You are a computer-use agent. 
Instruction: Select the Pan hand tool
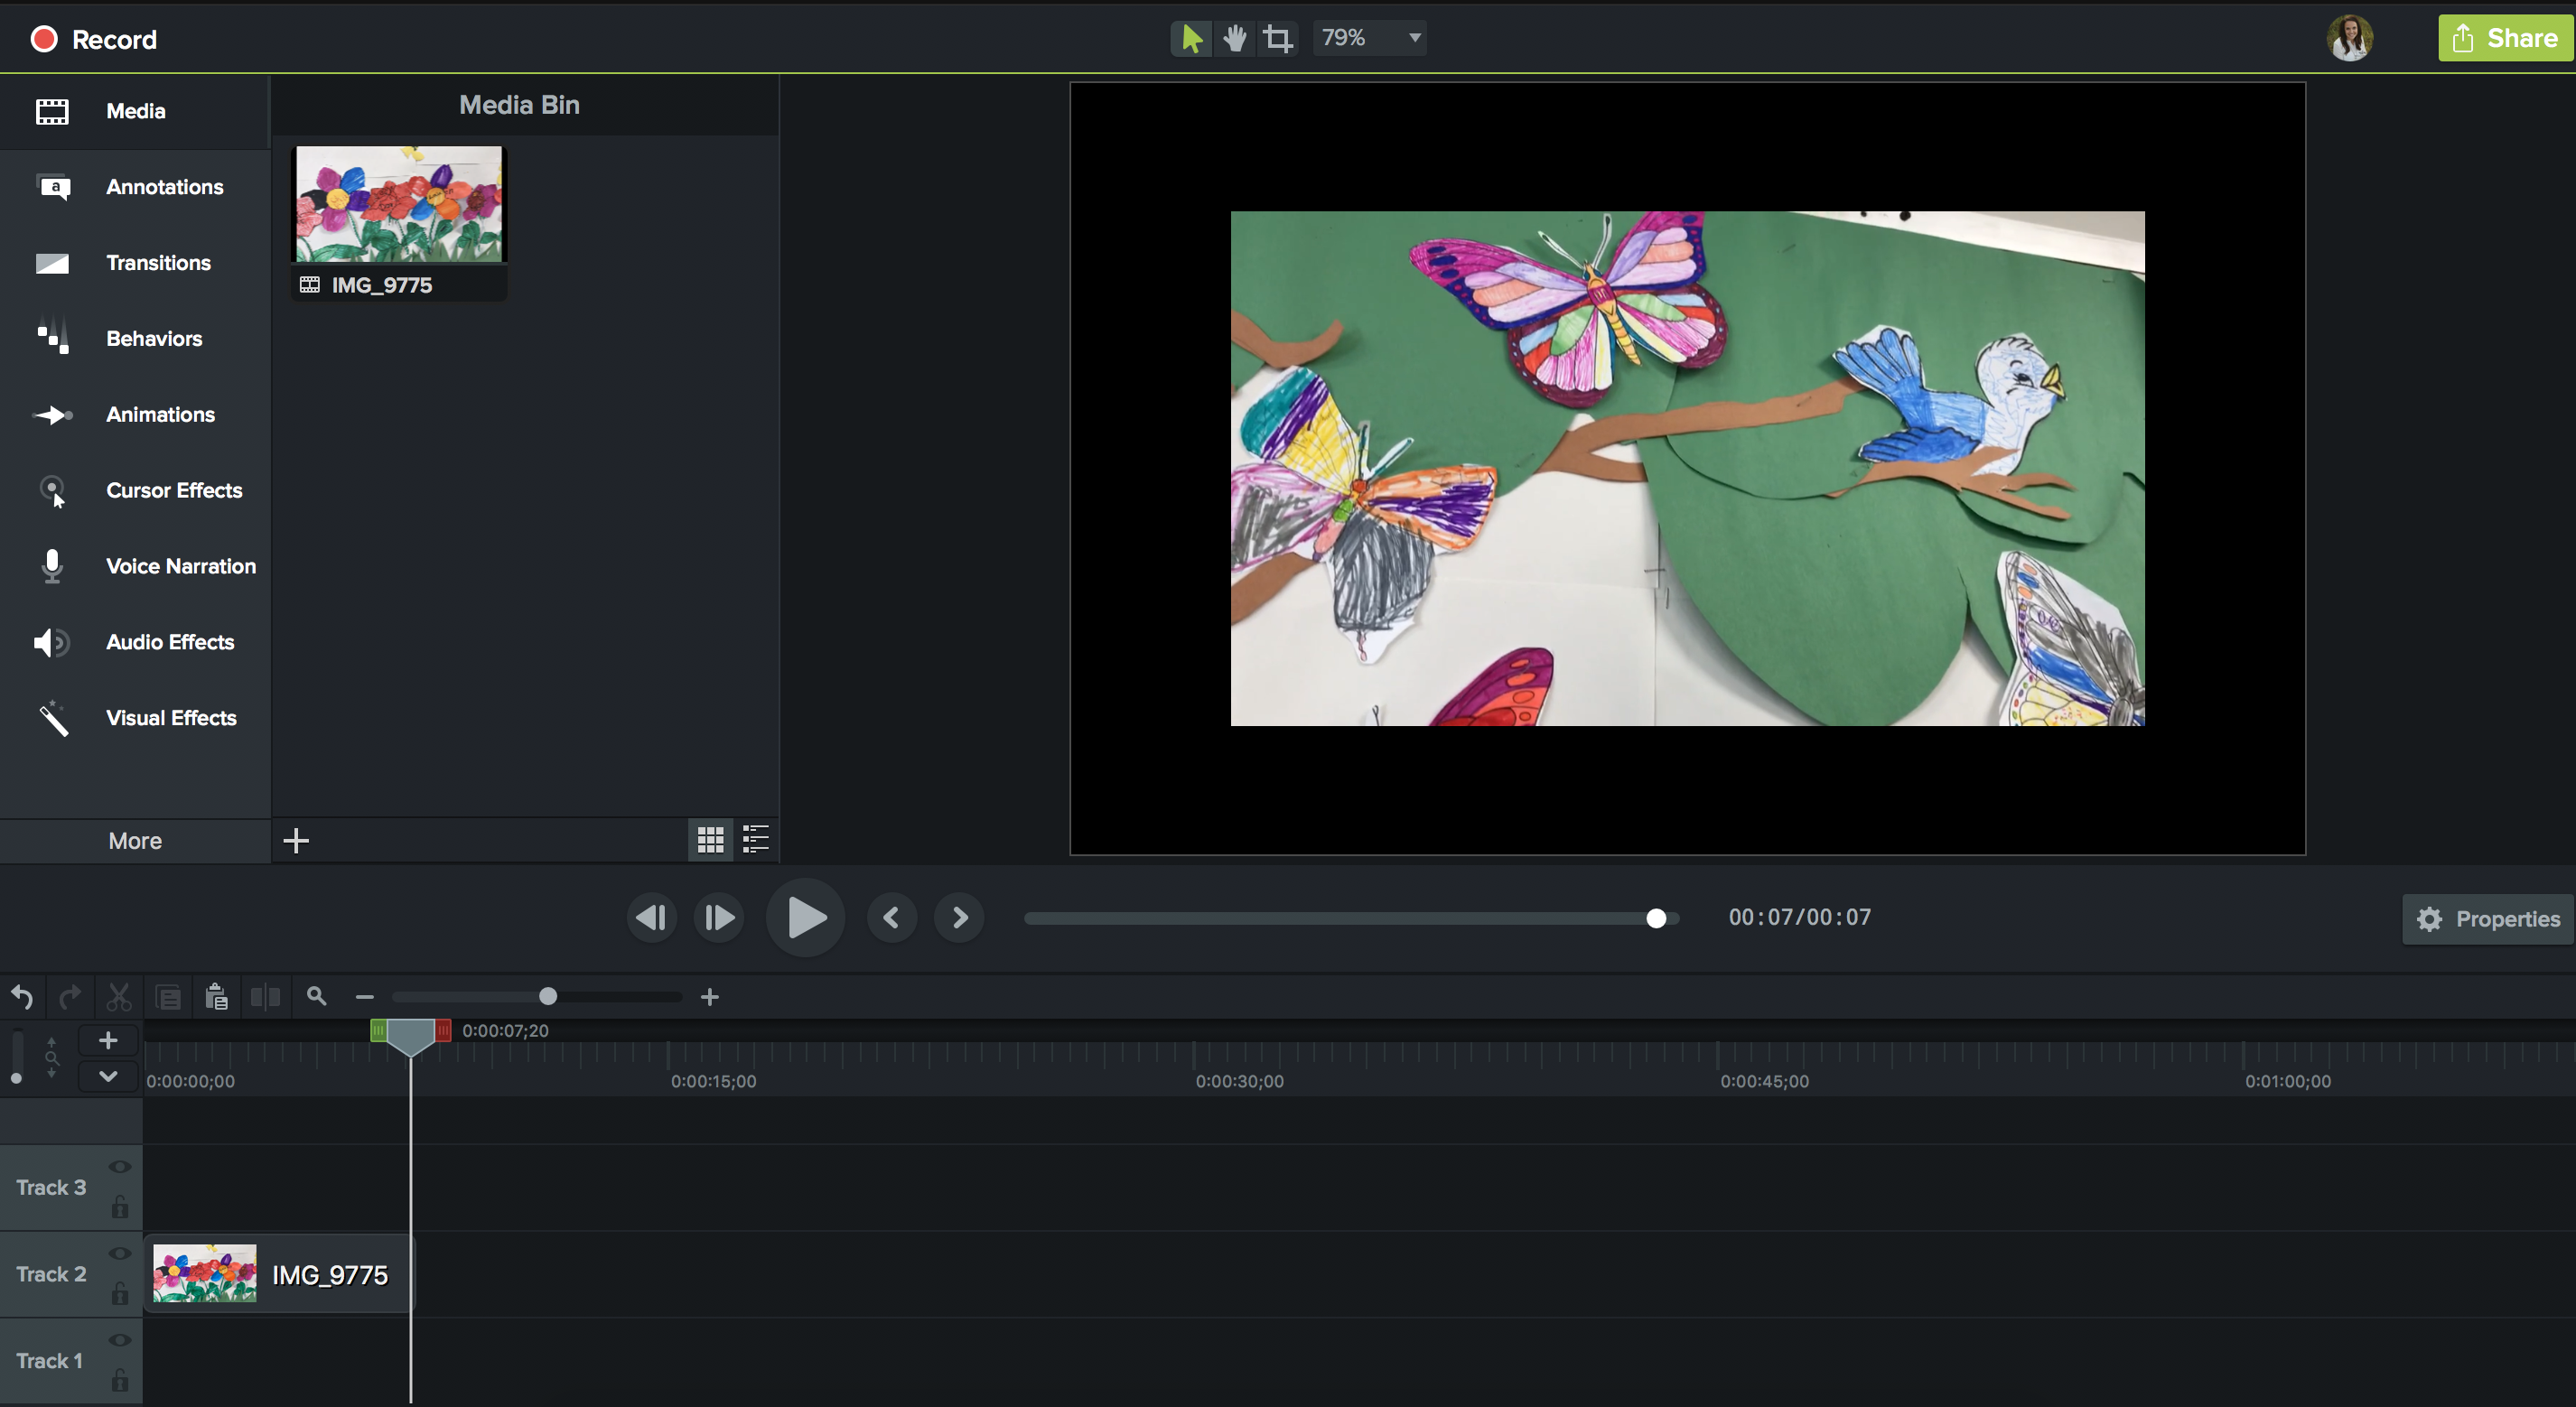coord(1235,39)
